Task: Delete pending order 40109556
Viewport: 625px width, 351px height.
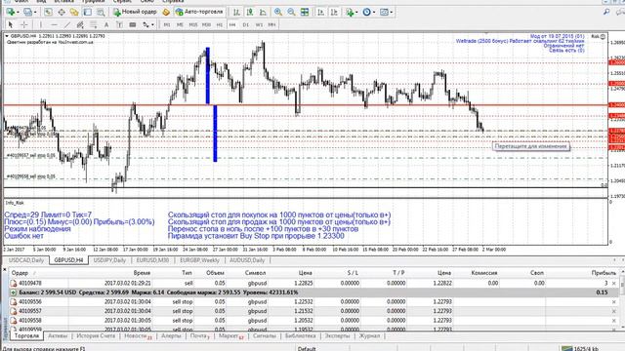Action: click(614, 302)
